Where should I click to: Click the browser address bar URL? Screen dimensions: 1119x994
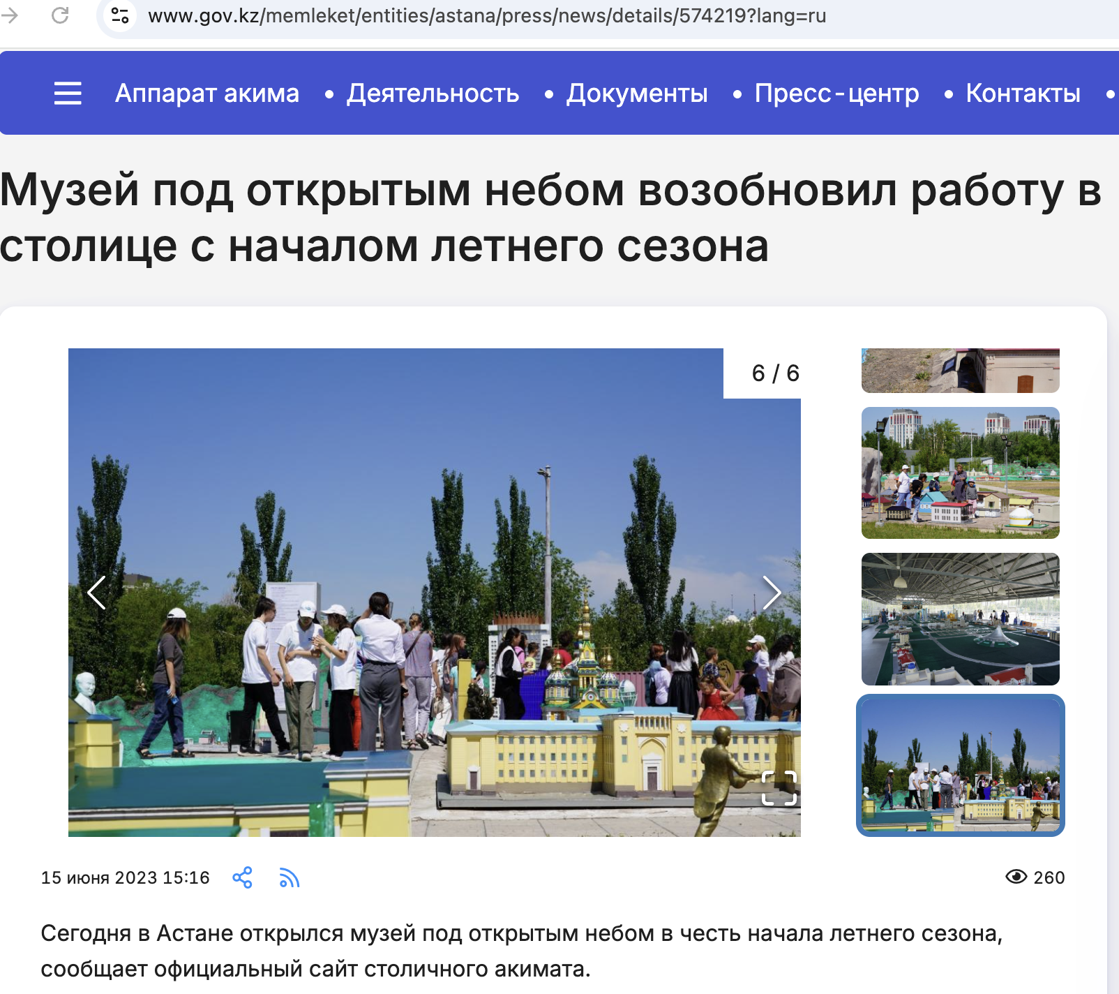[x=487, y=15]
